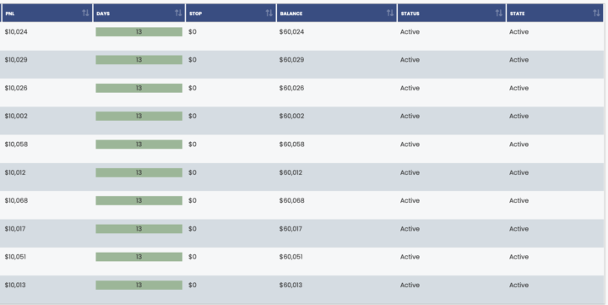Viewport: 608px width, 305px height.
Task: Select the PNL column header label
Action: 10,14
